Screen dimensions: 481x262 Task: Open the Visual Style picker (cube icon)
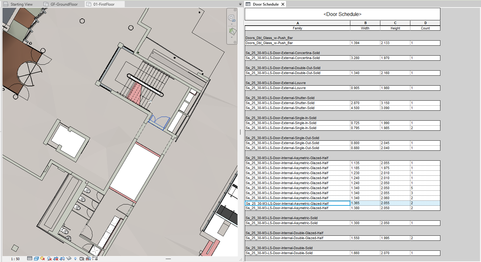36,258
